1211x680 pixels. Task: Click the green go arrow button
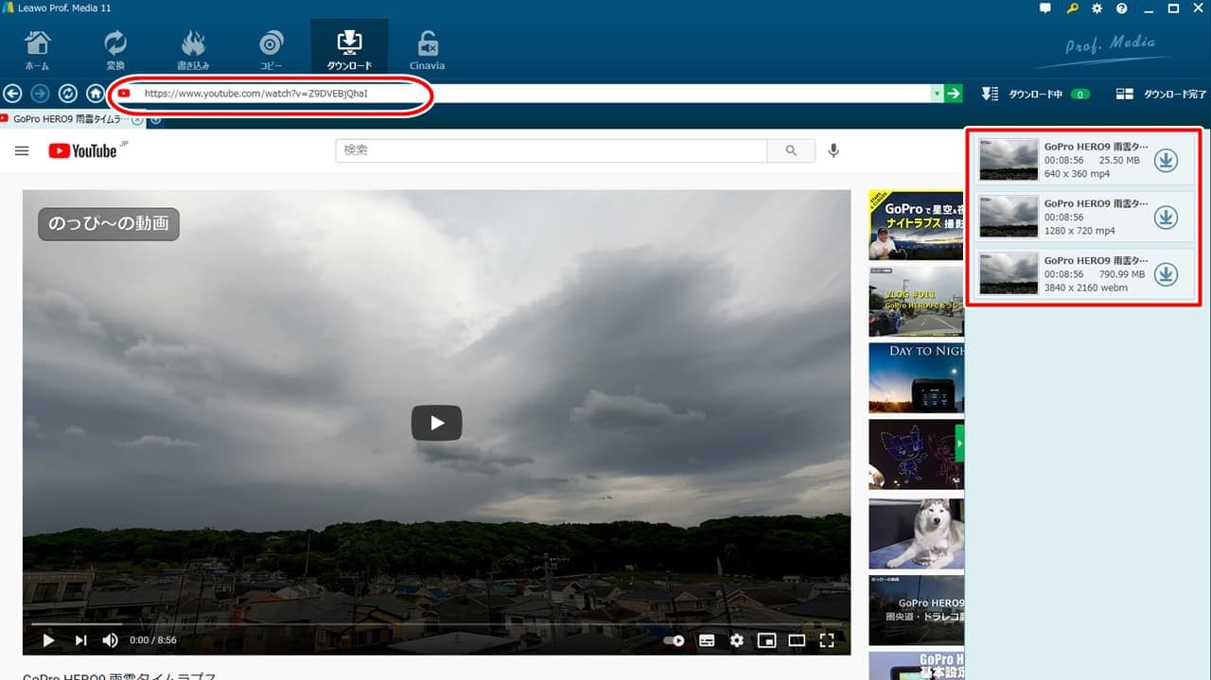(x=954, y=94)
